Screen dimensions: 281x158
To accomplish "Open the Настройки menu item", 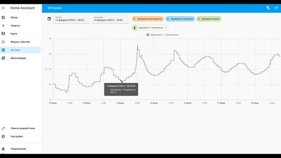I will pos(21,136).
